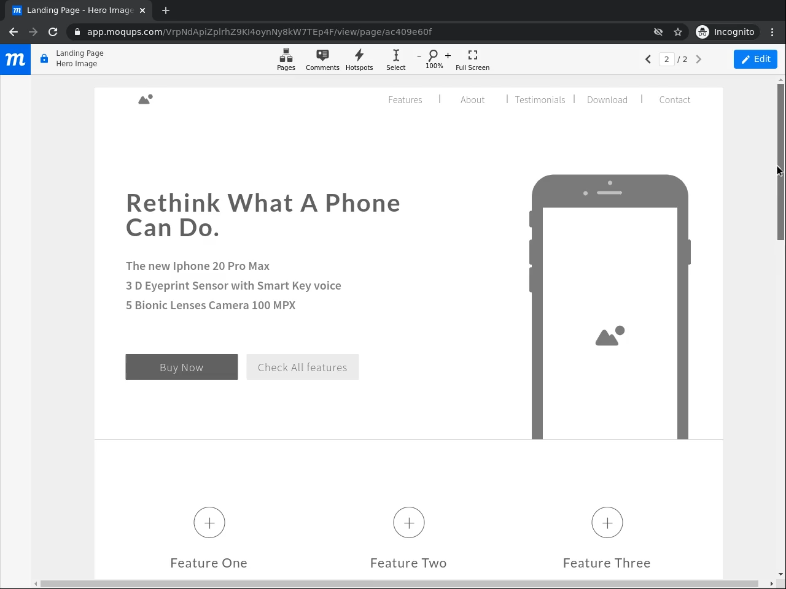Click the blue Edit button
This screenshot has width=786, height=589.
pos(755,59)
